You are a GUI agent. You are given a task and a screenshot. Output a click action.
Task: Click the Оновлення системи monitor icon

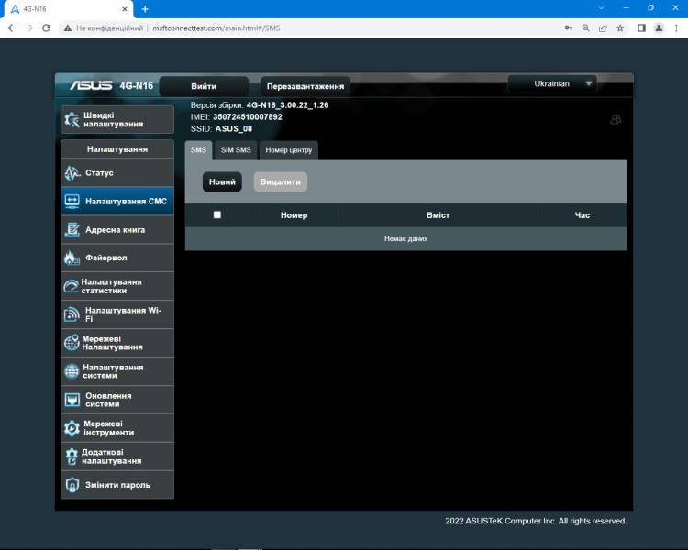pos(72,400)
